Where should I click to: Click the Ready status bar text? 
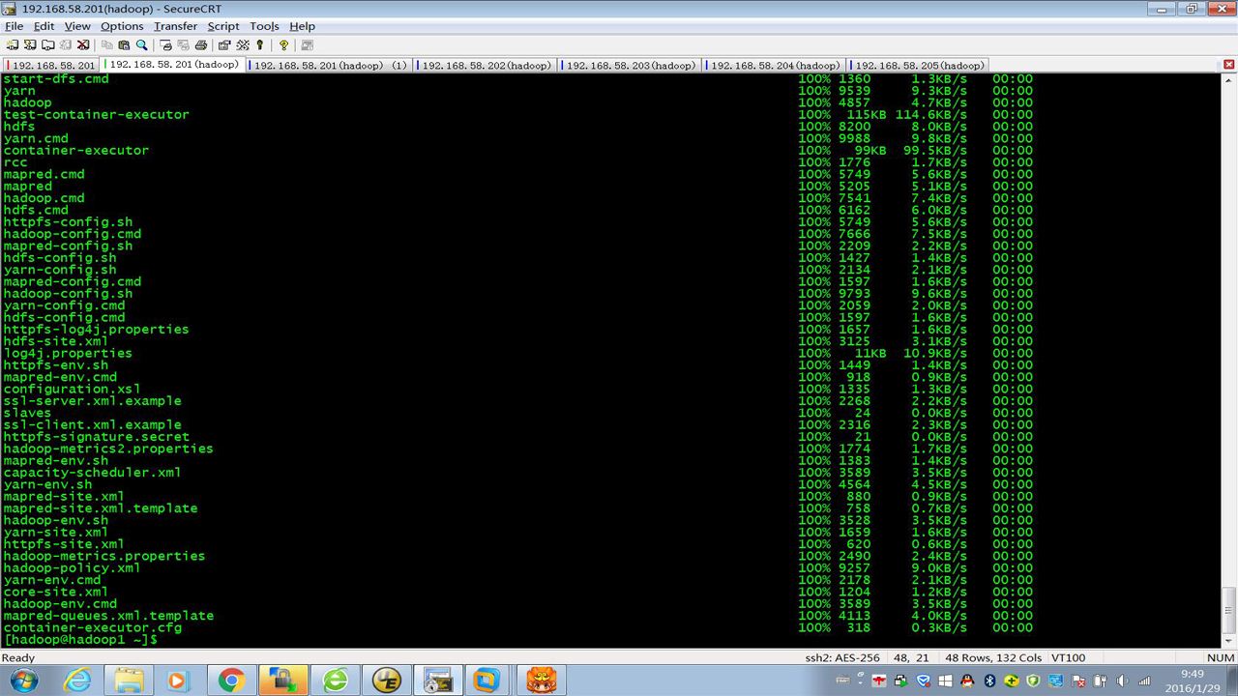[18, 657]
